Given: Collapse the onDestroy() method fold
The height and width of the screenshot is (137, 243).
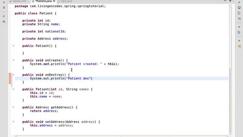Looking at the screenshot, I should tap(13, 75).
